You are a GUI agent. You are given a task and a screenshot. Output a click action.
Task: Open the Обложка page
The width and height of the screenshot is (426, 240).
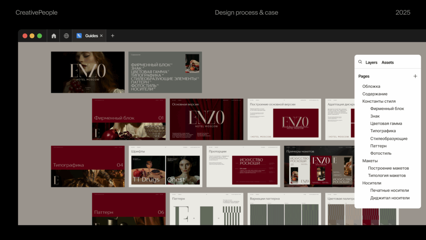[371, 86]
